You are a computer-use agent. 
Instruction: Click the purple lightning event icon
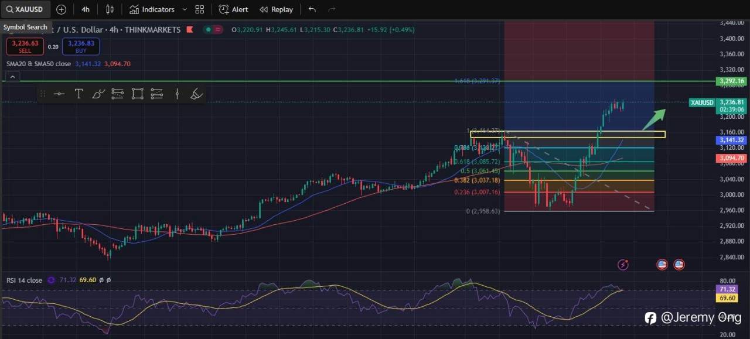[x=623, y=265]
